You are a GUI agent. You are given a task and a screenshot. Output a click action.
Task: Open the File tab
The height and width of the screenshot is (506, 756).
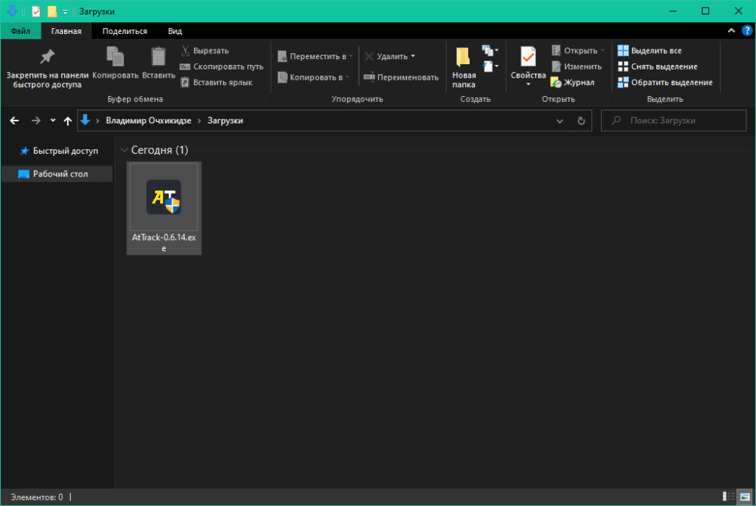[21, 31]
